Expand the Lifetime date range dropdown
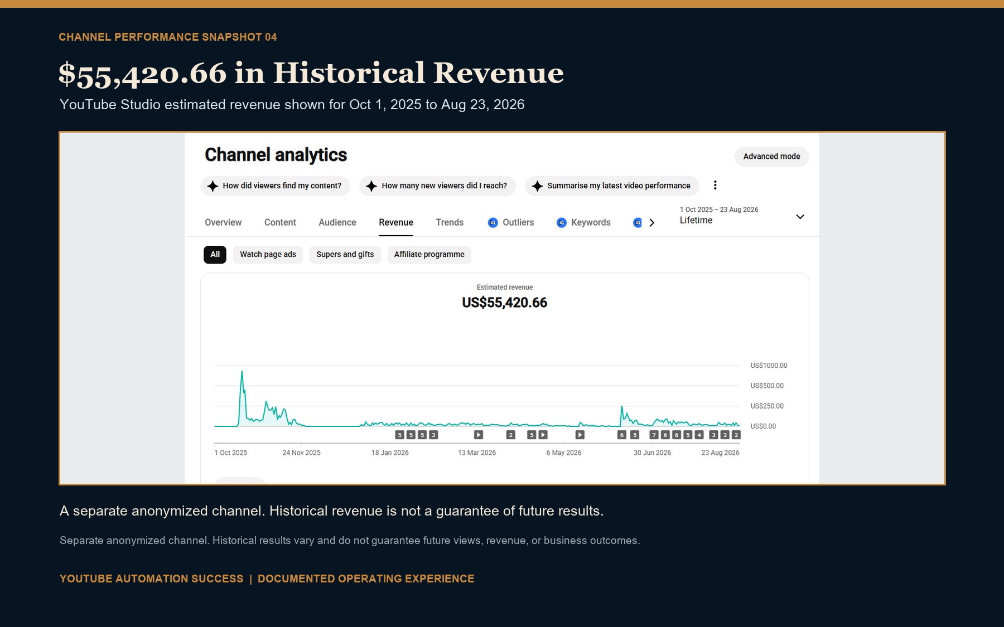Image resolution: width=1004 pixels, height=627 pixels. coord(742,216)
